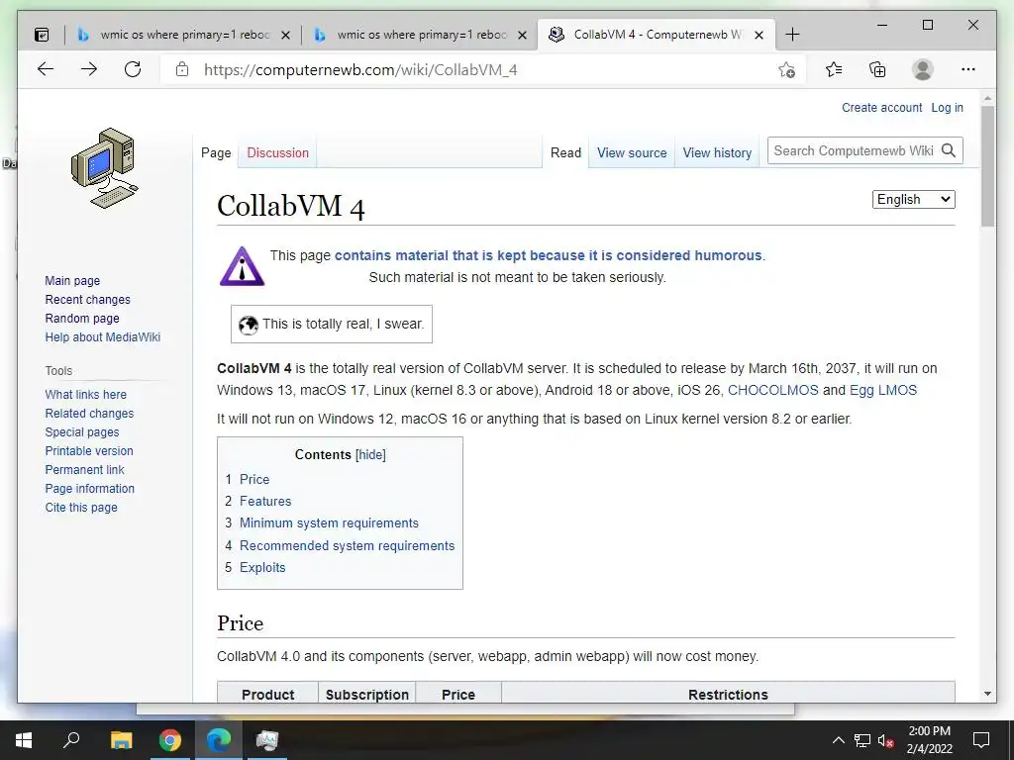Click the Microsoft Edge taskbar icon
This screenshot has height=760, width=1014.
click(219, 740)
